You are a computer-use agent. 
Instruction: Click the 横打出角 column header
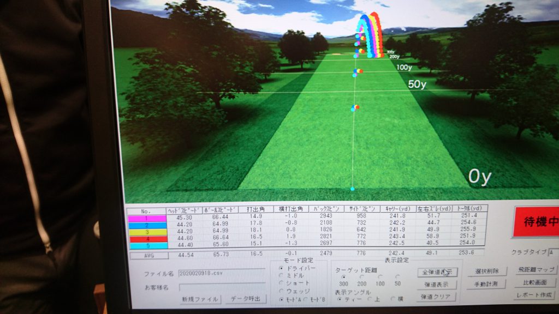point(290,209)
